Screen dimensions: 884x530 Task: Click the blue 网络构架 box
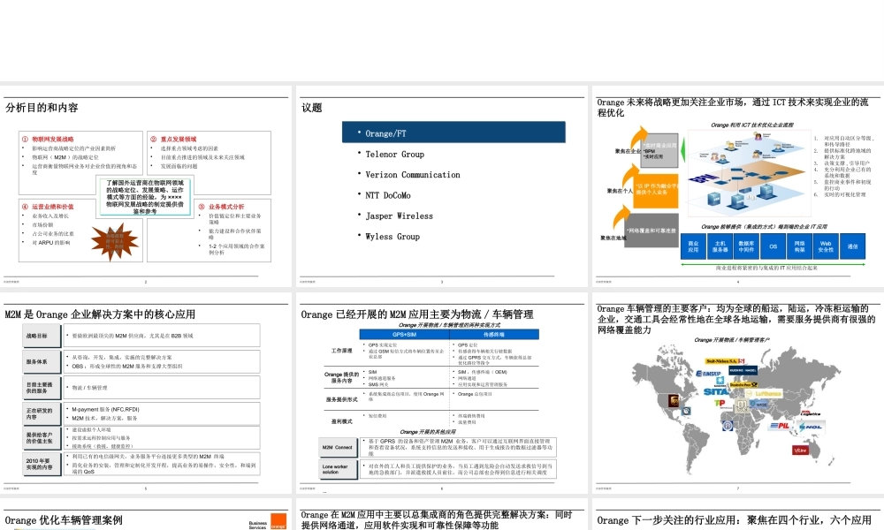tap(799, 246)
